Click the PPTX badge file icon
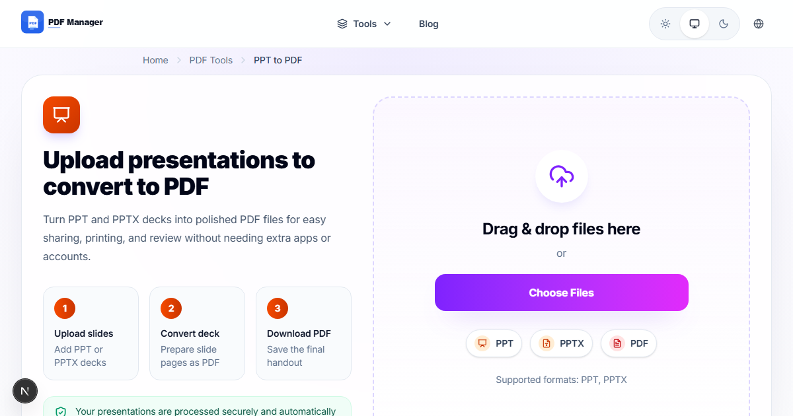This screenshot has height=416, width=793. click(546, 343)
